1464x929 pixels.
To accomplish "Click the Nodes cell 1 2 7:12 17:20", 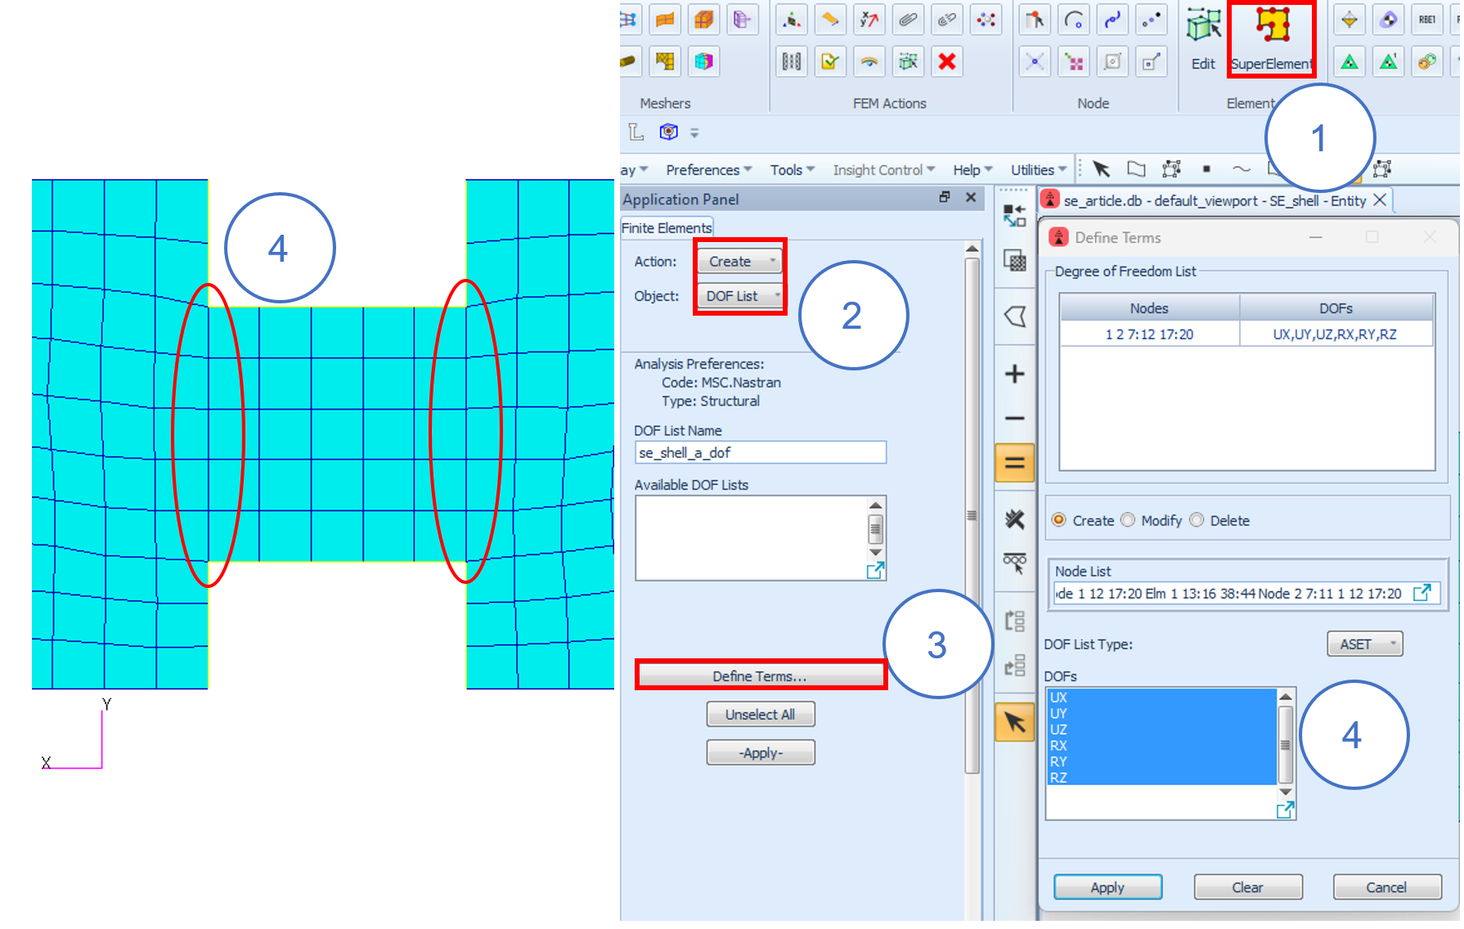I will (x=1149, y=334).
